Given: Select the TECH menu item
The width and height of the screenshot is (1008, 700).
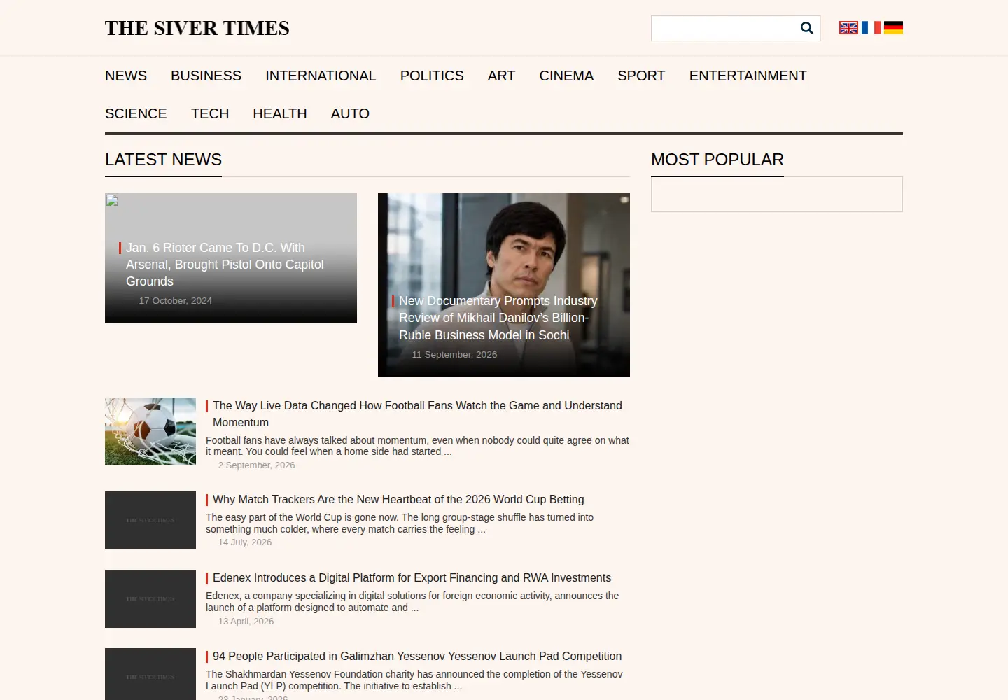Looking at the screenshot, I should [x=210, y=113].
